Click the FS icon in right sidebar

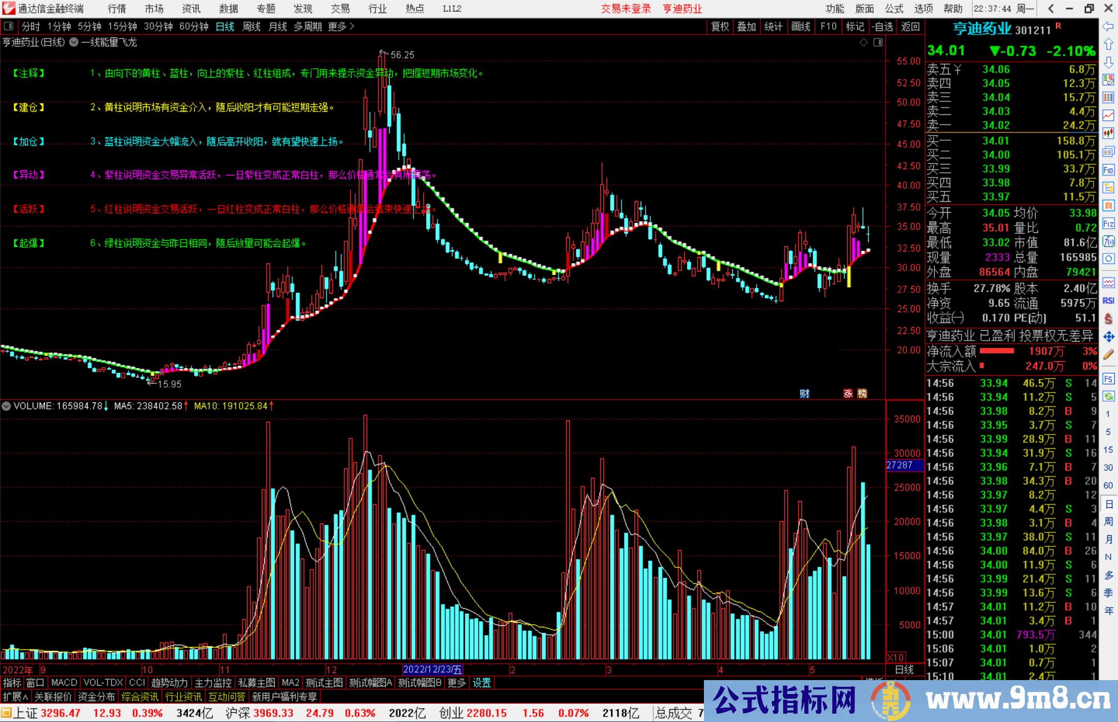(x=1108, y=379)
